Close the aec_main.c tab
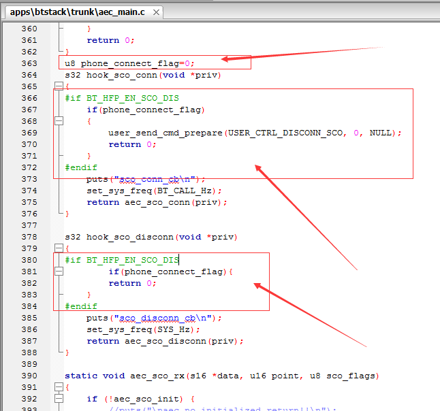This screenshot has width=440, height=411. point(156,12)
